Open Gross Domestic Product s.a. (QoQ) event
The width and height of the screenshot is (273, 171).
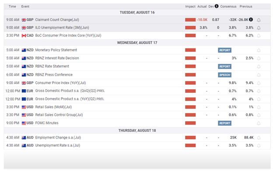tap(70, 91)
